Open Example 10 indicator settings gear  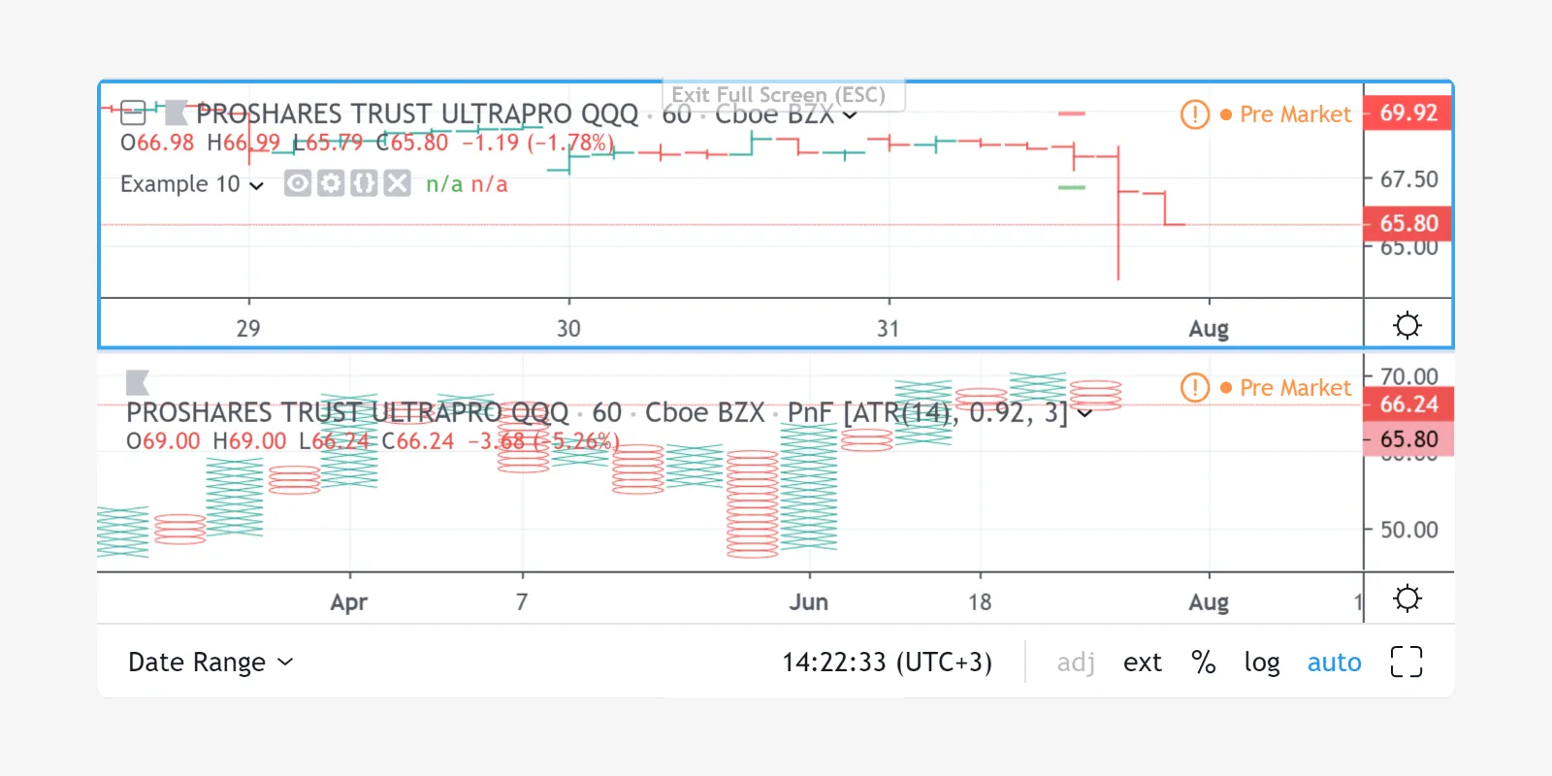(331, 183)
